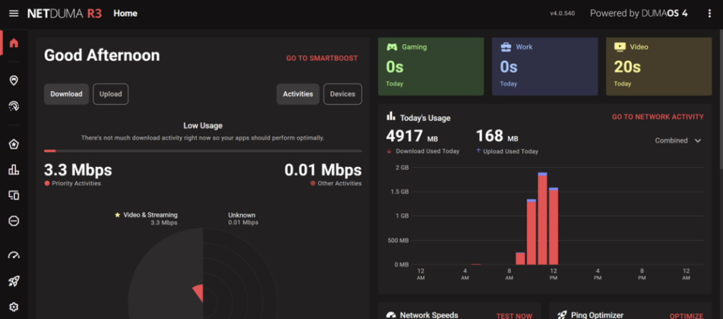Click the 4917 MB download value
This screenshot has height=319, width=723.
[412, 136]
